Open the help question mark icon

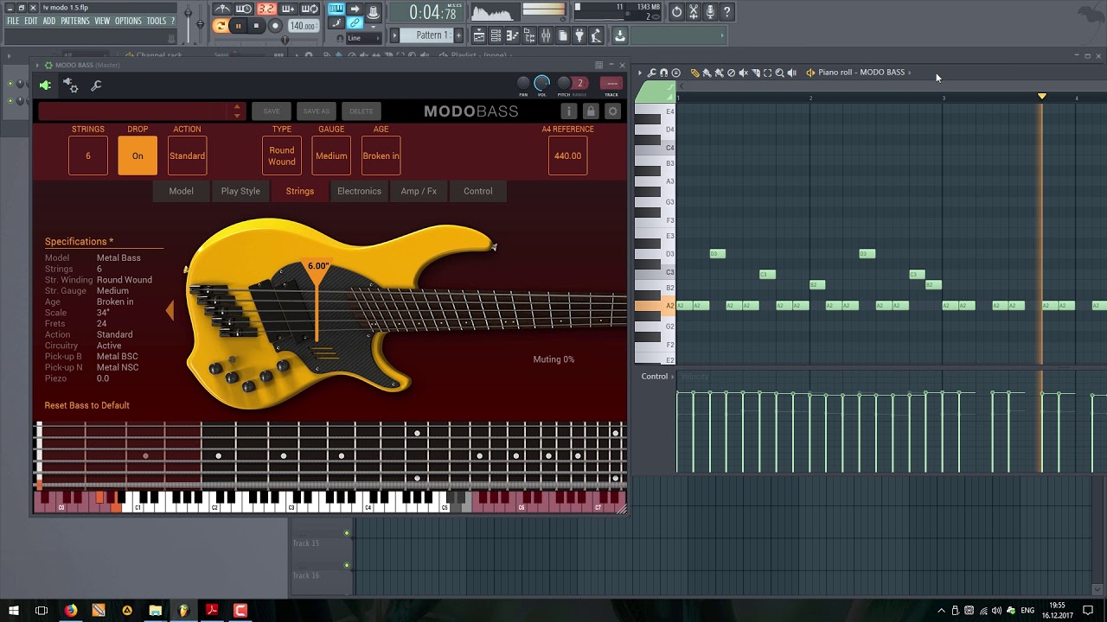click(727, 11)
